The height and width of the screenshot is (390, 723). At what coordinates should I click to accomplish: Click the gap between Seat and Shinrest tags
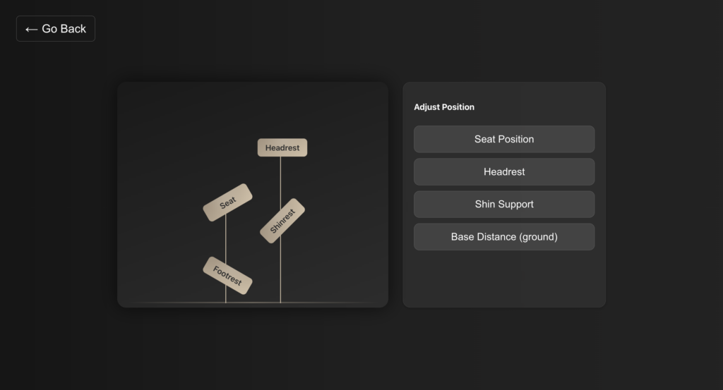[x=254, y=212]
